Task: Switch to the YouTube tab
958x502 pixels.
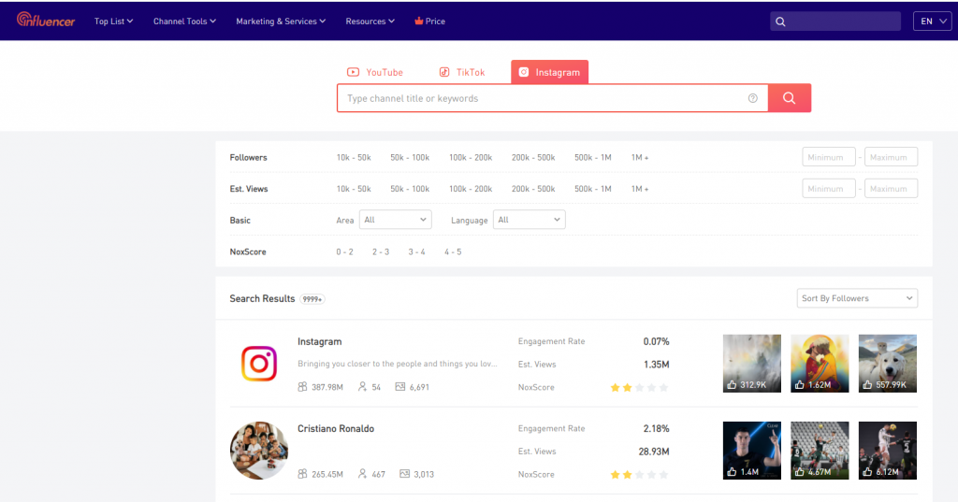Action: click(x=375, y=72)
